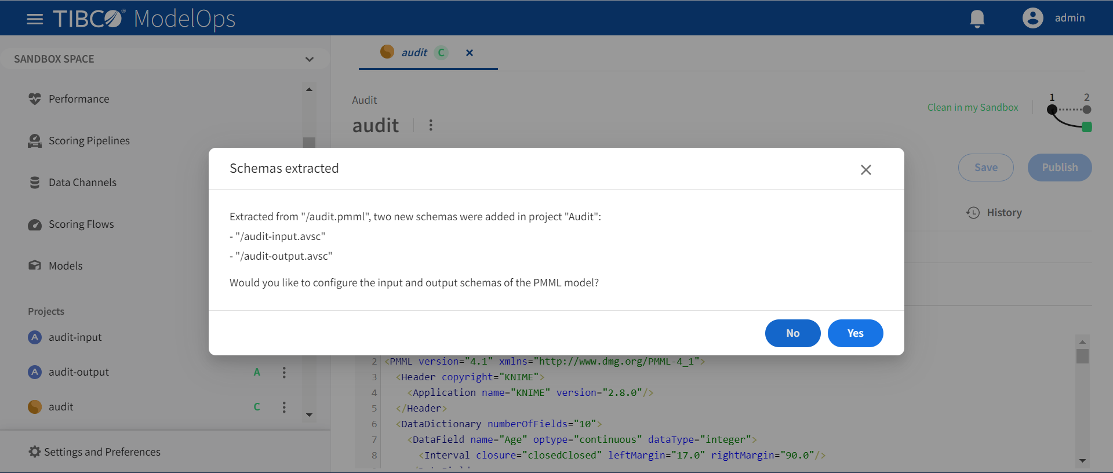
Task: Select the audit-input project
Action: [75, 337]
